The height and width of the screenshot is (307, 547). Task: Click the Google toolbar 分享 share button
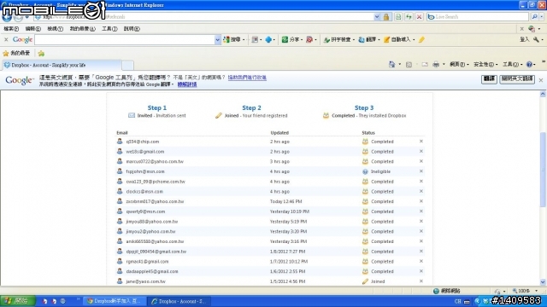291,40
